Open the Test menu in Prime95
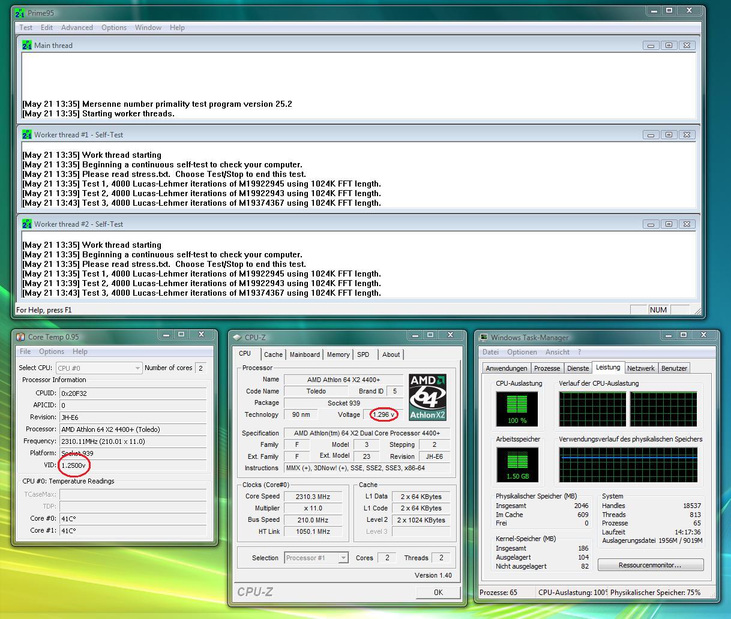Image resolution: width=731 pixels, height=619 pixels. pyautogui.click(x=26, y=28)
